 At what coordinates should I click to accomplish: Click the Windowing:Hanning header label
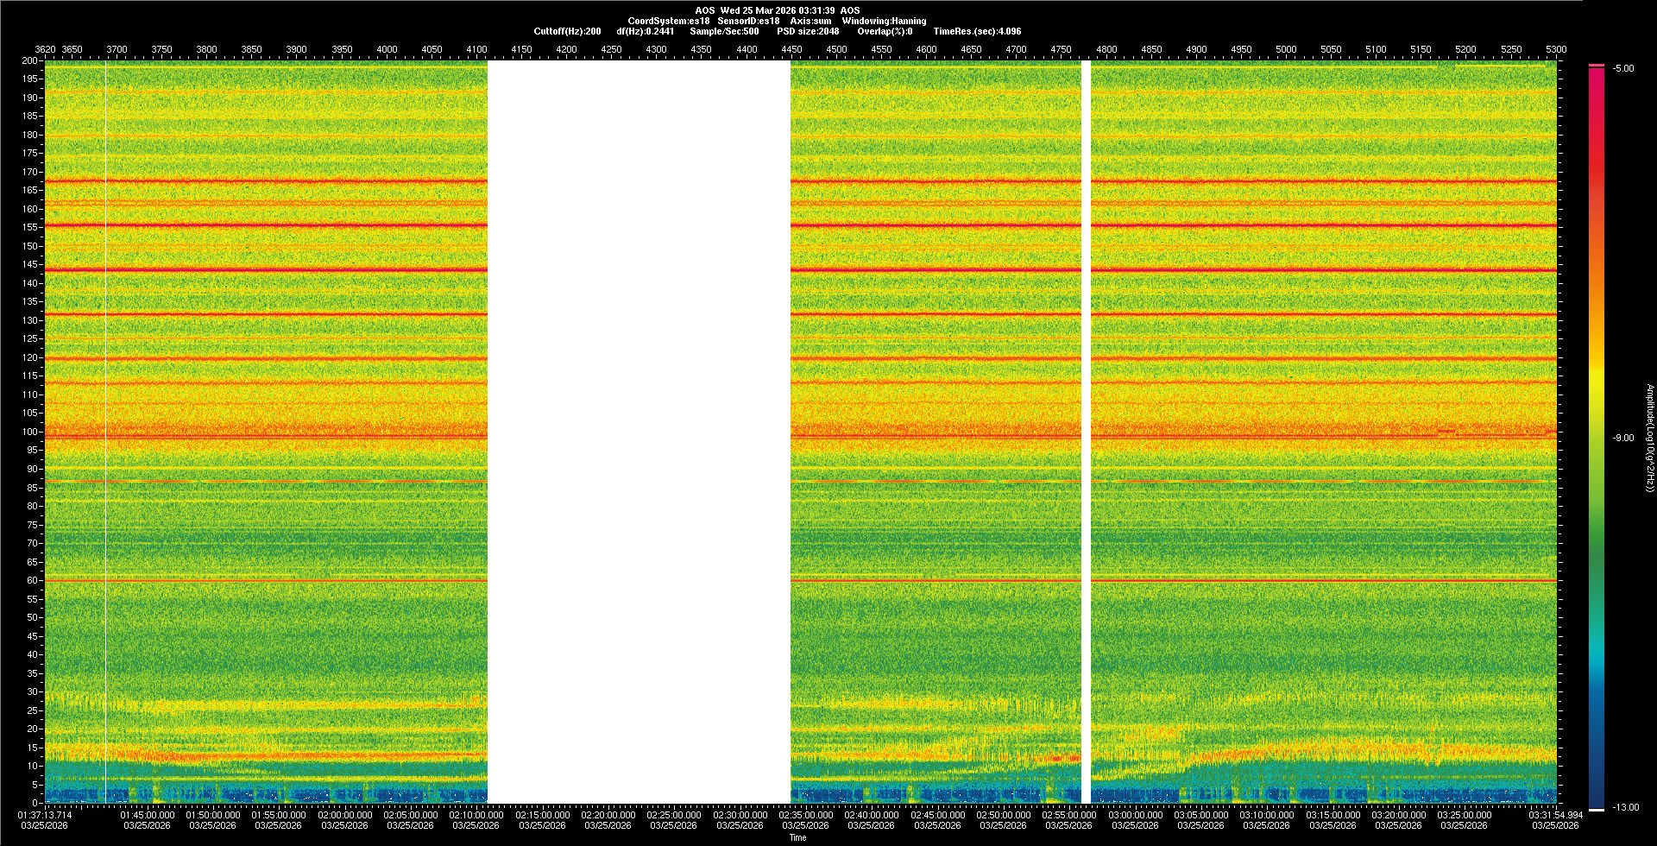884,22
